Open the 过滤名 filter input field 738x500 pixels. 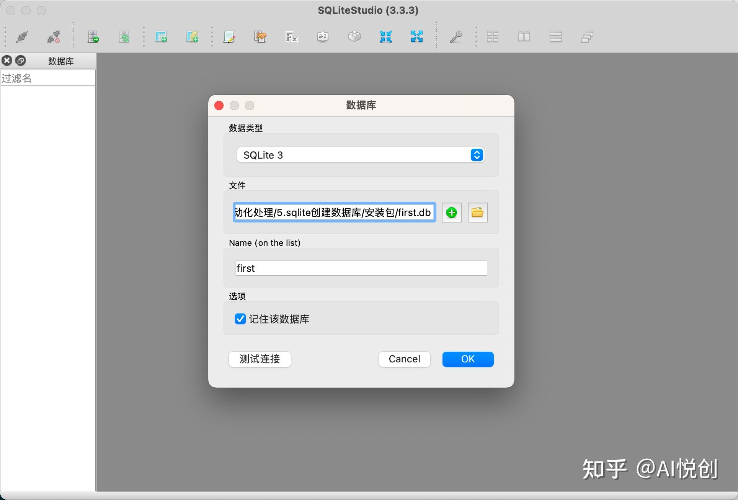tap(47, 78)
